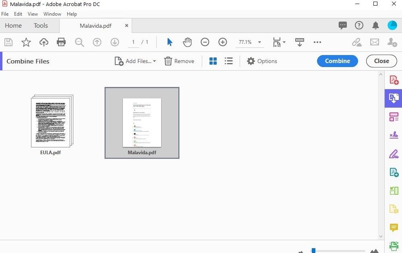
Task: Switch to the Tools tab
Action: point(41,26)
